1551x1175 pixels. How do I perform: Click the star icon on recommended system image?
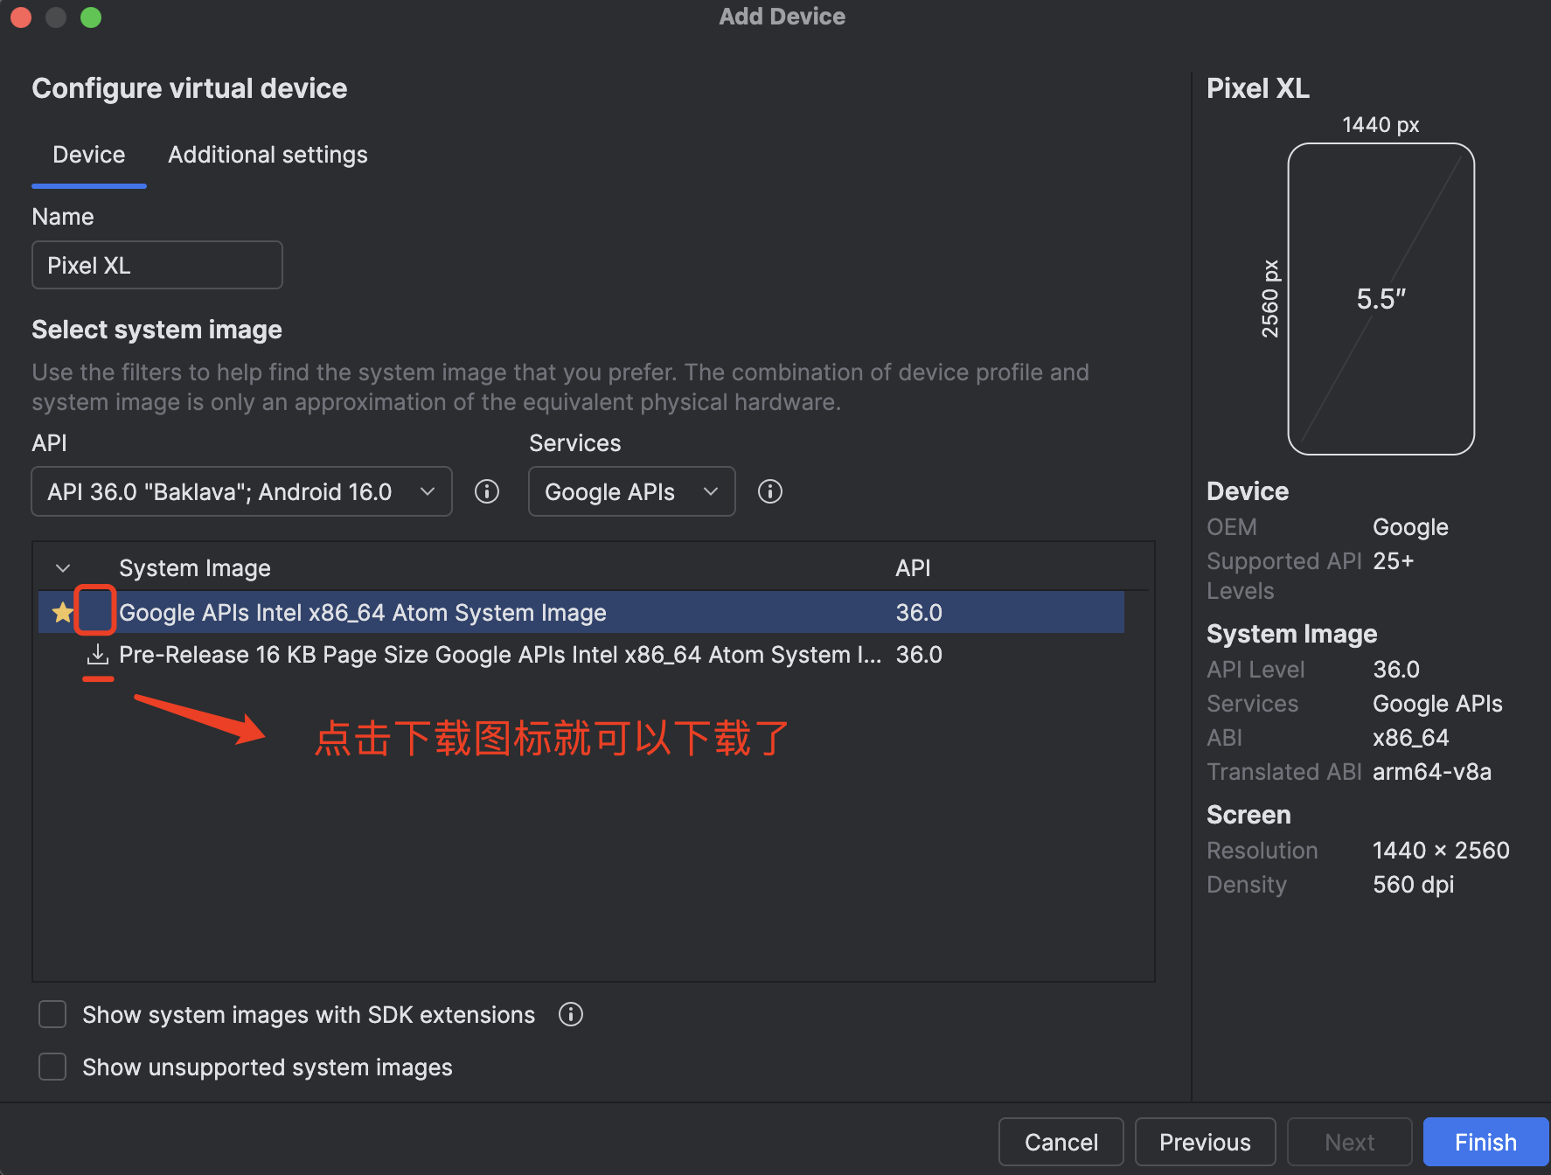(62, 612)
